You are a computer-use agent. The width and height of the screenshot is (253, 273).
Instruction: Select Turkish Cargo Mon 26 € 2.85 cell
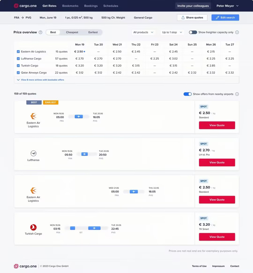pyautogui.click(x=211, y=66)
